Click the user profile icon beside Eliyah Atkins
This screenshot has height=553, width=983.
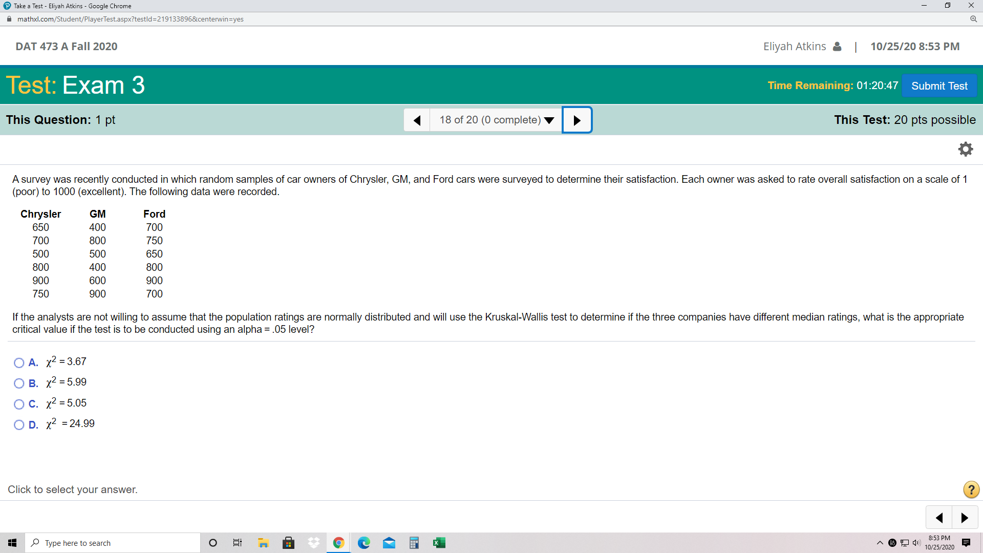837,47
